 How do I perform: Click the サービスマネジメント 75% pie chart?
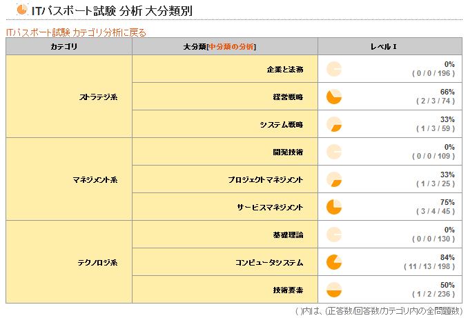point(334,207)
